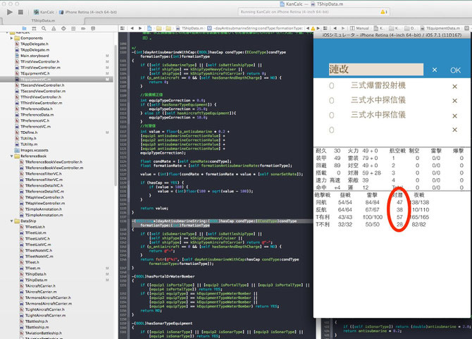Open the Test navigator diamond icon
The height and width of the screenshot is (339, 472).
tap(63, 28)
